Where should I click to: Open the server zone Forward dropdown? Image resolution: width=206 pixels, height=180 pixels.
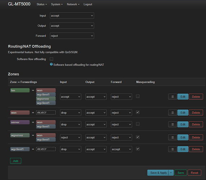[121, 124]
